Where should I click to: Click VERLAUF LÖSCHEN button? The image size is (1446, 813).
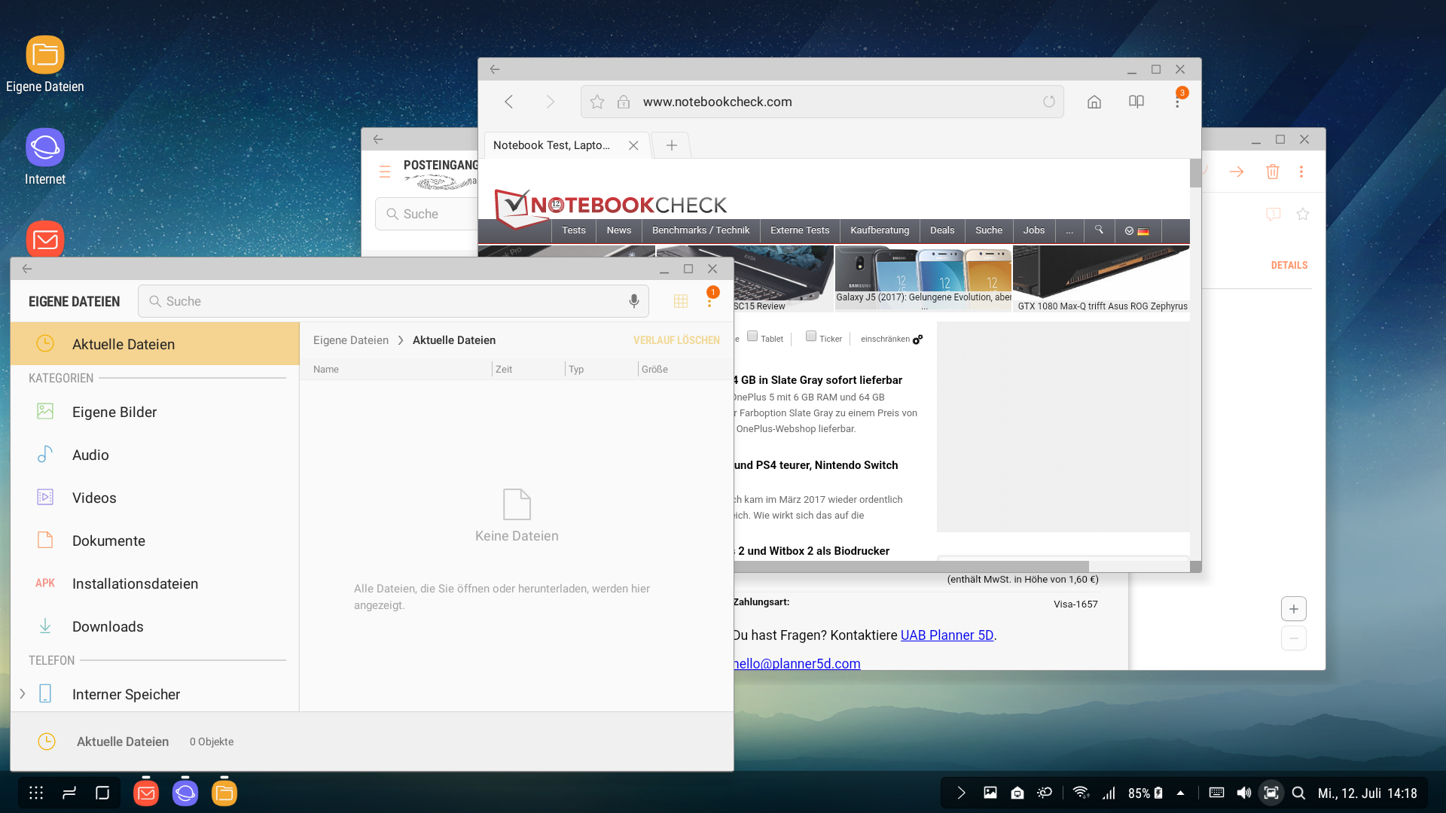(x=676, y=340)
